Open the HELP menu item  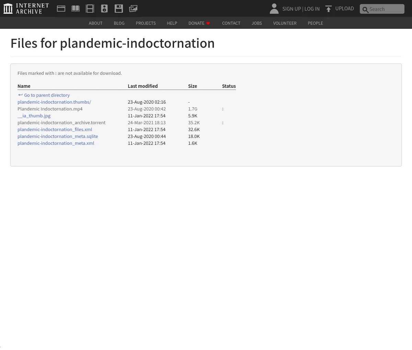tap(172, 23)
